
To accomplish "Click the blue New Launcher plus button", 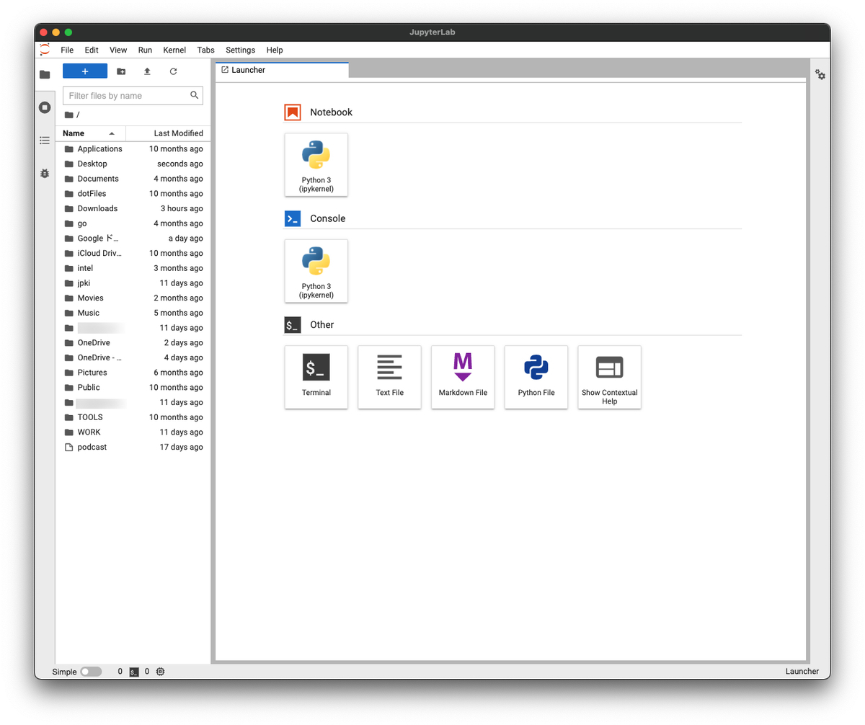I will tap(85, 71).
